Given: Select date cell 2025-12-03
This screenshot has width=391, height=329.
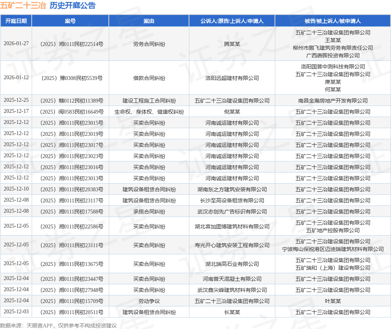Looking at the screenshot, I should (x=16, y=311).
